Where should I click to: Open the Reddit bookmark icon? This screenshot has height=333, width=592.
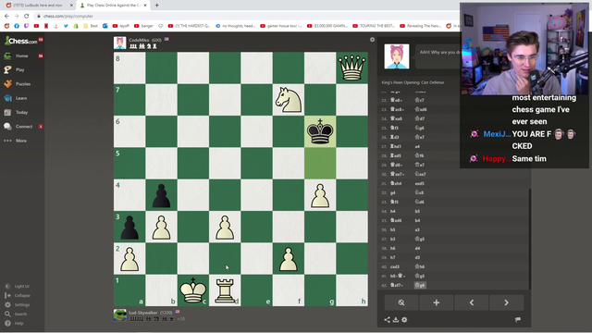(x=6, y=26)
